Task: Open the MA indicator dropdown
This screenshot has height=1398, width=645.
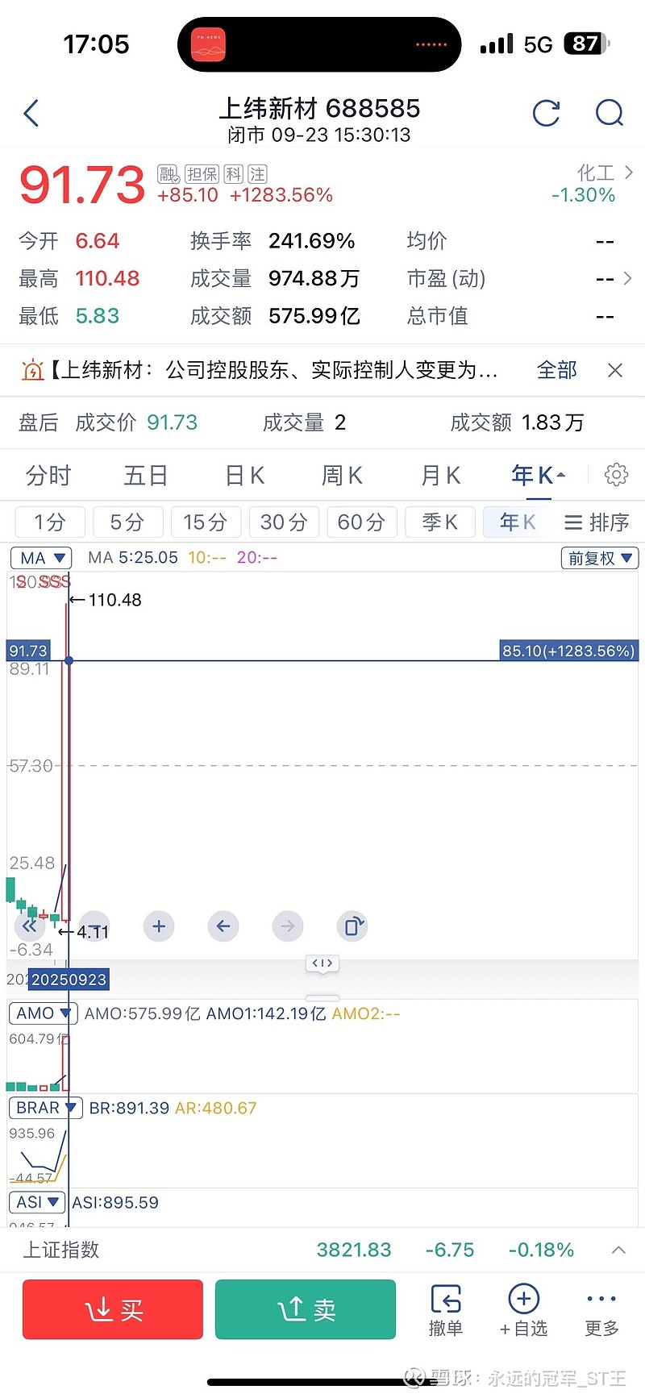Action: pyautogui.click(x=41, y=558)
